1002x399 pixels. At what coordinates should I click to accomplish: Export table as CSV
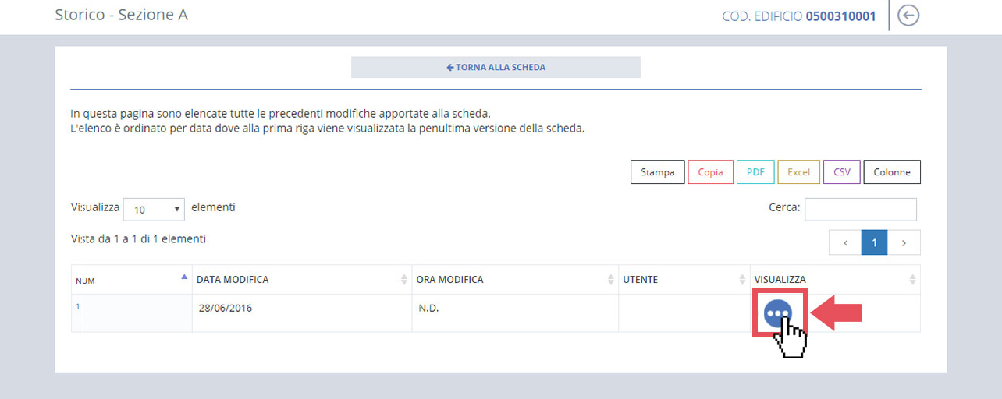pyautogui.click(x=841, y=172)
